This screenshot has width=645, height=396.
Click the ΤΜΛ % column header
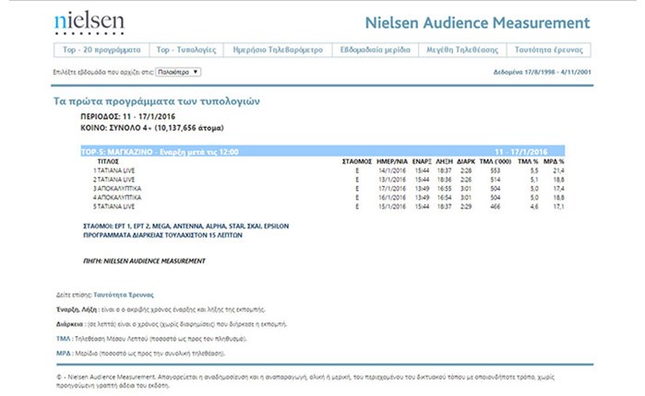[x=528, y=162]
